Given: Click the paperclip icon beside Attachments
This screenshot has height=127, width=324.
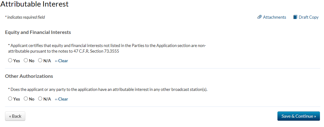Looking at the screenshot, I should click(259, 17).
